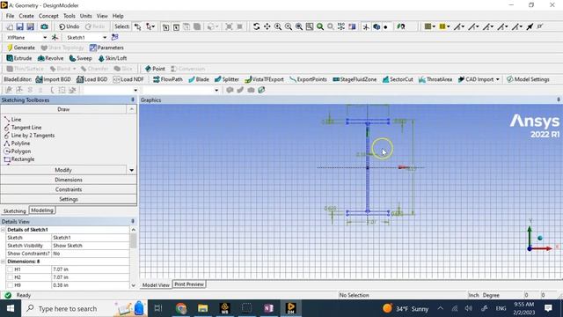The width and height of the screenshot is (563, 317).
Task: Open the Tools menu
Action: [69, 16]
